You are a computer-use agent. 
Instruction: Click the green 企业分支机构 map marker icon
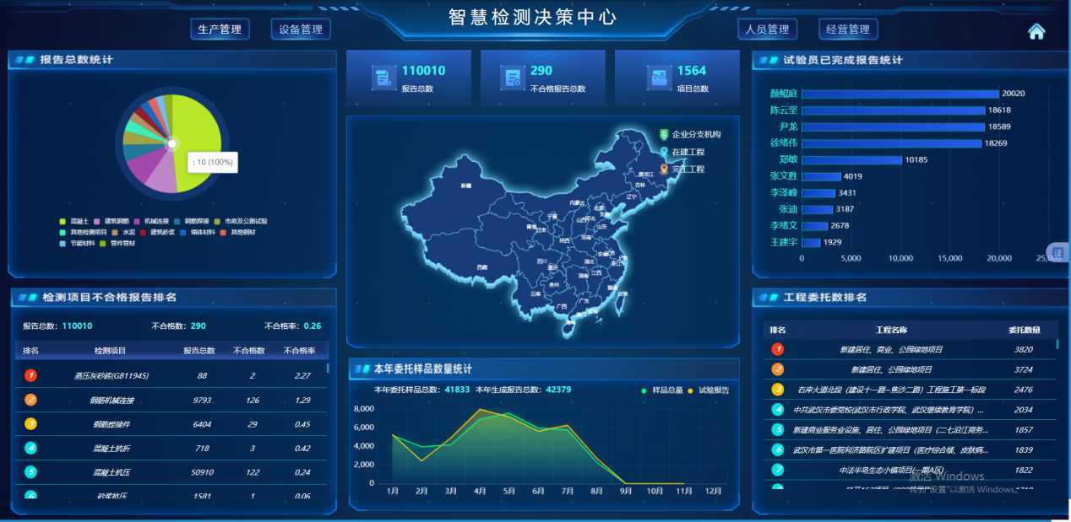pyautogui.click(x=664, y=134)
